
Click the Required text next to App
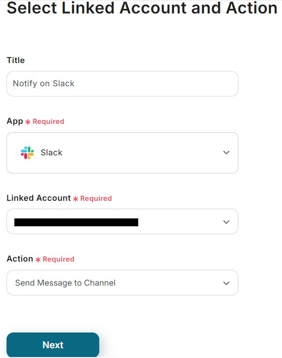click(48, 121)
